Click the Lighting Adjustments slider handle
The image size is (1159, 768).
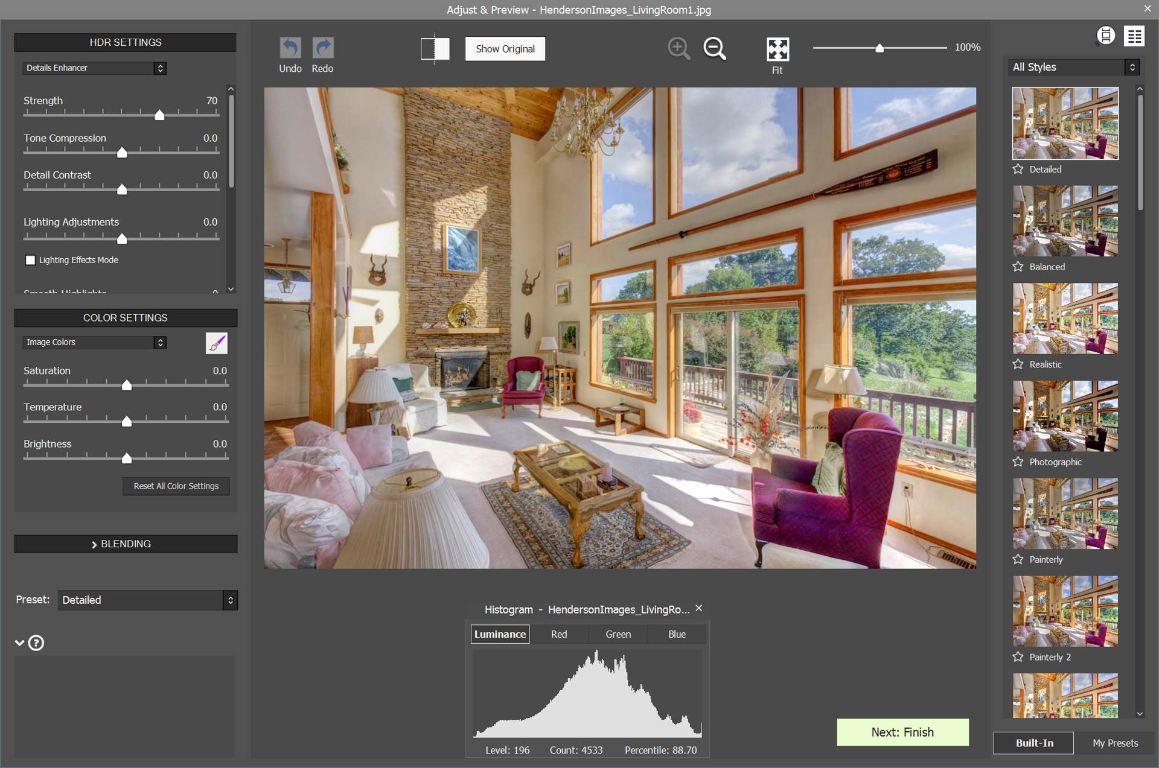coord(122,238)
